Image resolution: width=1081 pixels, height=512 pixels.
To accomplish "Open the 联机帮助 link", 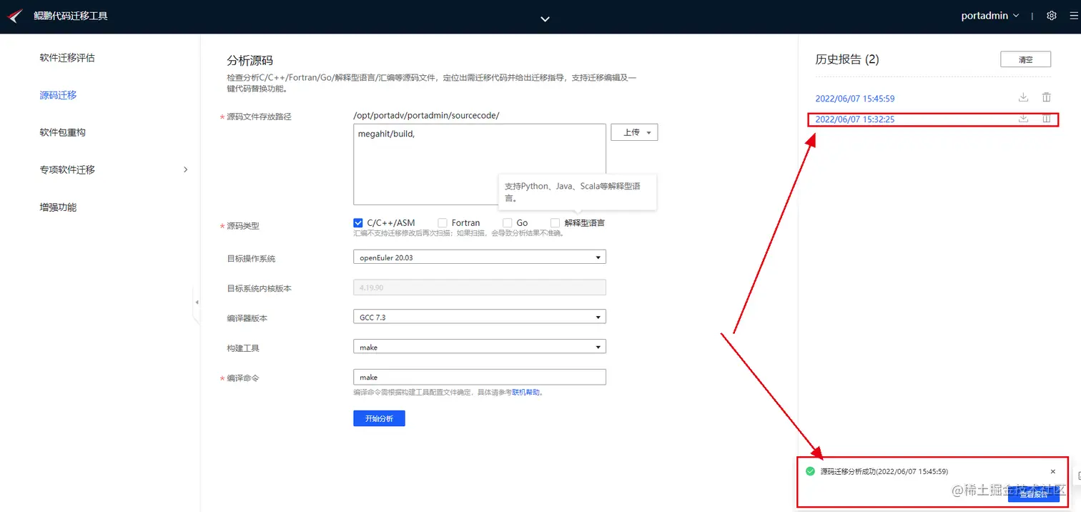I will coord(525,393).
